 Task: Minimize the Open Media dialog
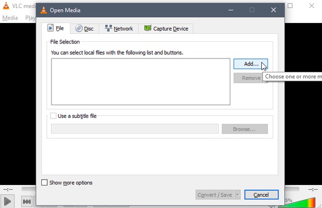pos(231,10)
